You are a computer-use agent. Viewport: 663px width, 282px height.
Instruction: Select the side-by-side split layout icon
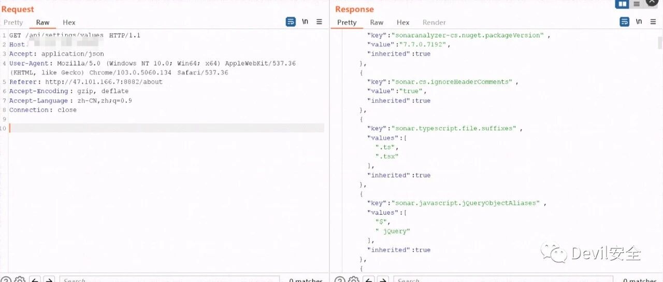pyautogui.click(x=622, y=4)
